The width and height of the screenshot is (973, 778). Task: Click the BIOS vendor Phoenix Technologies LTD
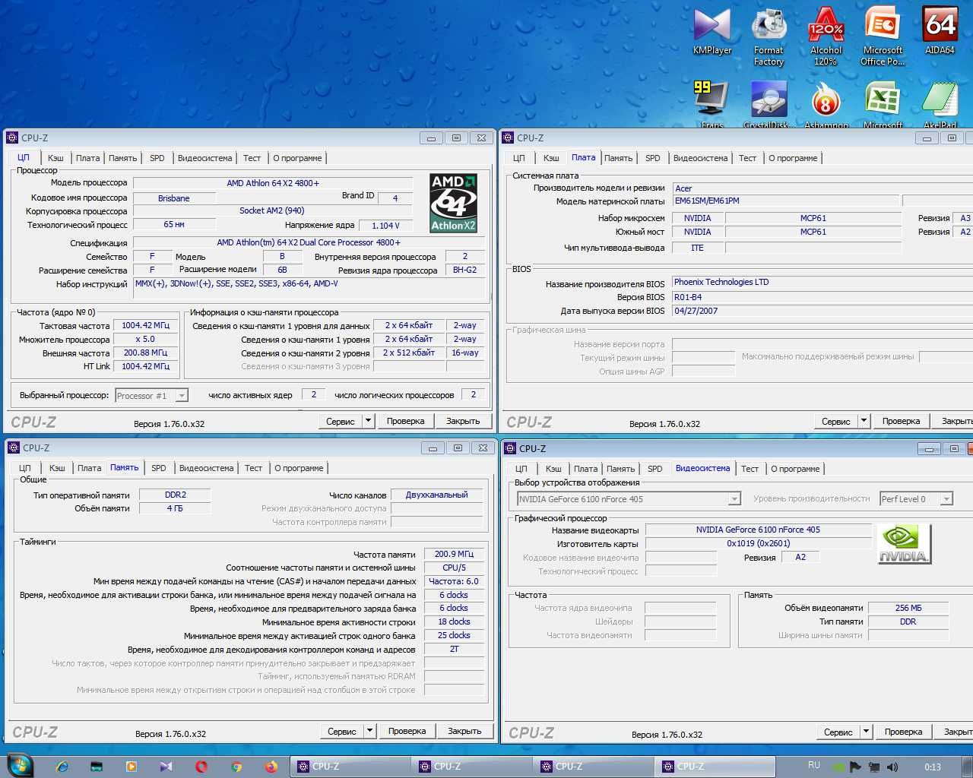tap(822, 282)
